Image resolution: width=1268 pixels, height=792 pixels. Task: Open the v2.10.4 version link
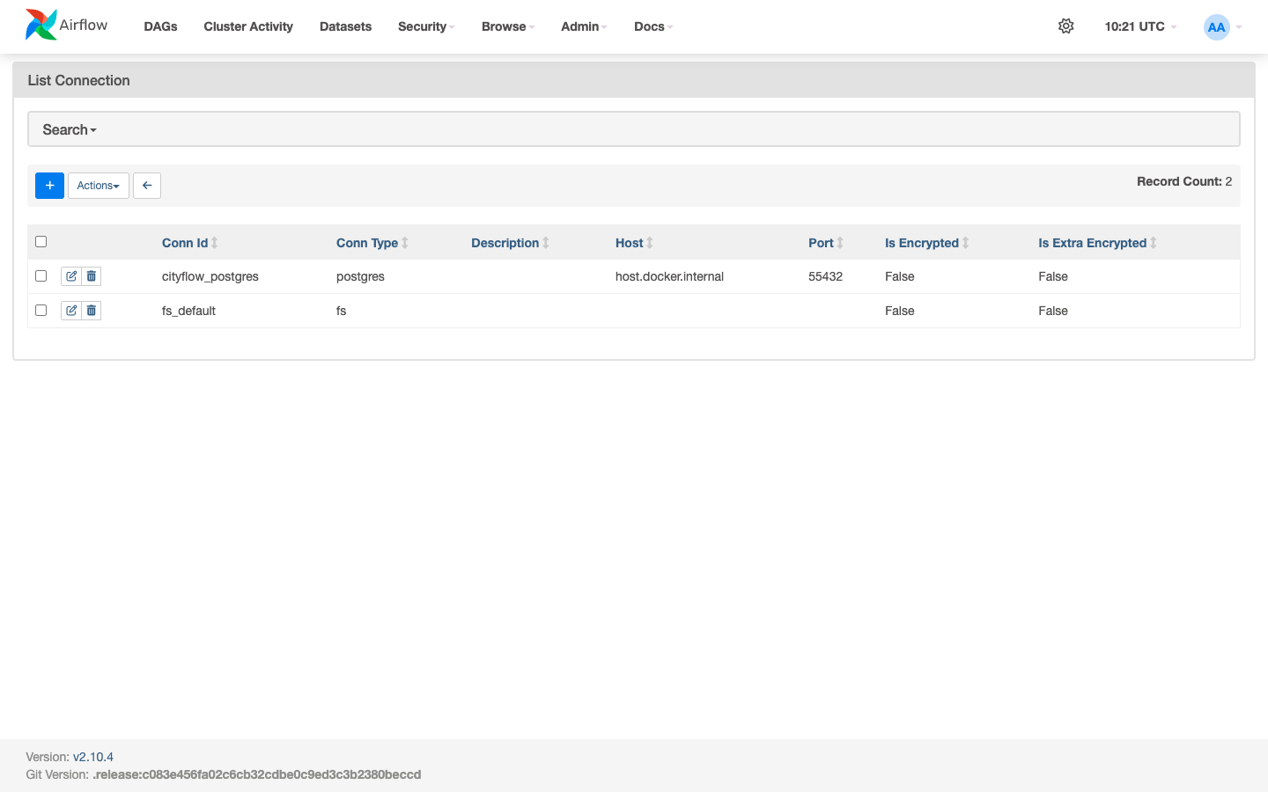pyautogui.click(x=93, y=757)
